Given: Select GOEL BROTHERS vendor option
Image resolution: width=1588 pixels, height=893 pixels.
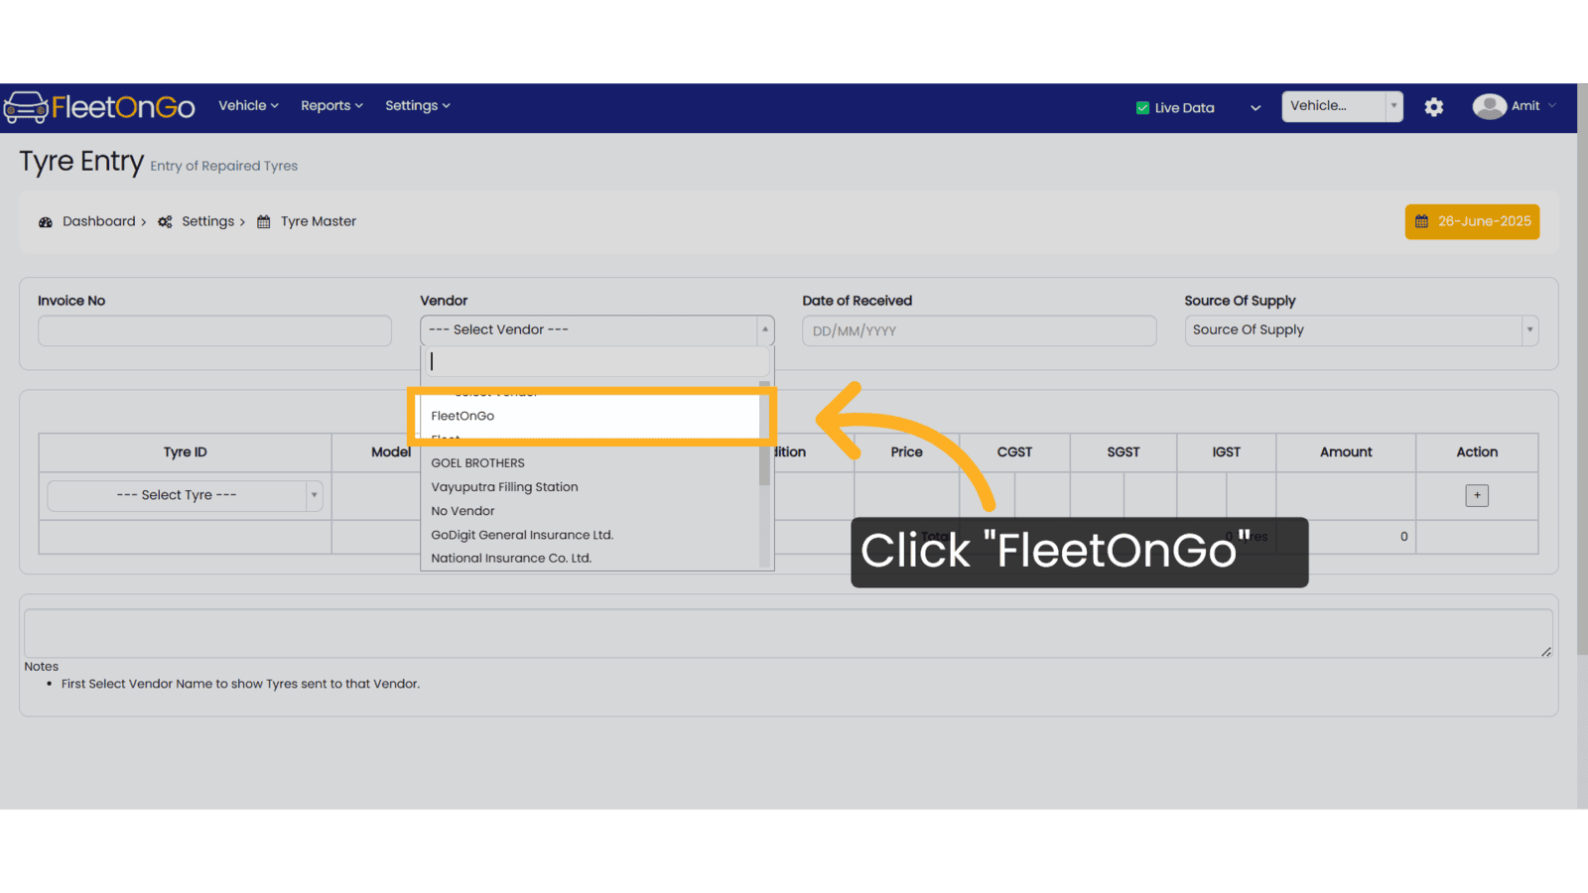Looking at the screenshot, I should [590, 463].
